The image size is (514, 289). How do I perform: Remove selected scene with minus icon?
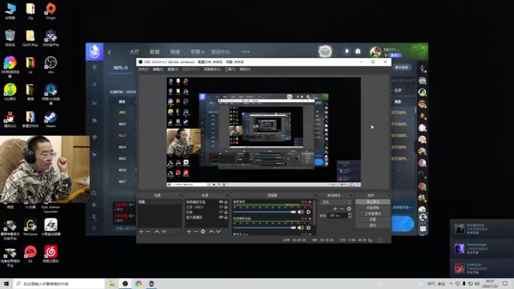[x=148, y=232]
